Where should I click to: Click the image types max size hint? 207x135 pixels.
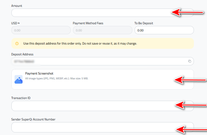56,78
